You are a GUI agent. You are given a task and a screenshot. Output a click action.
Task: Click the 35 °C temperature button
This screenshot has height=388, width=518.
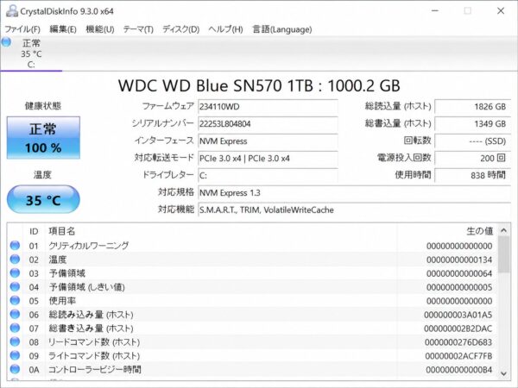click(43, 199)
